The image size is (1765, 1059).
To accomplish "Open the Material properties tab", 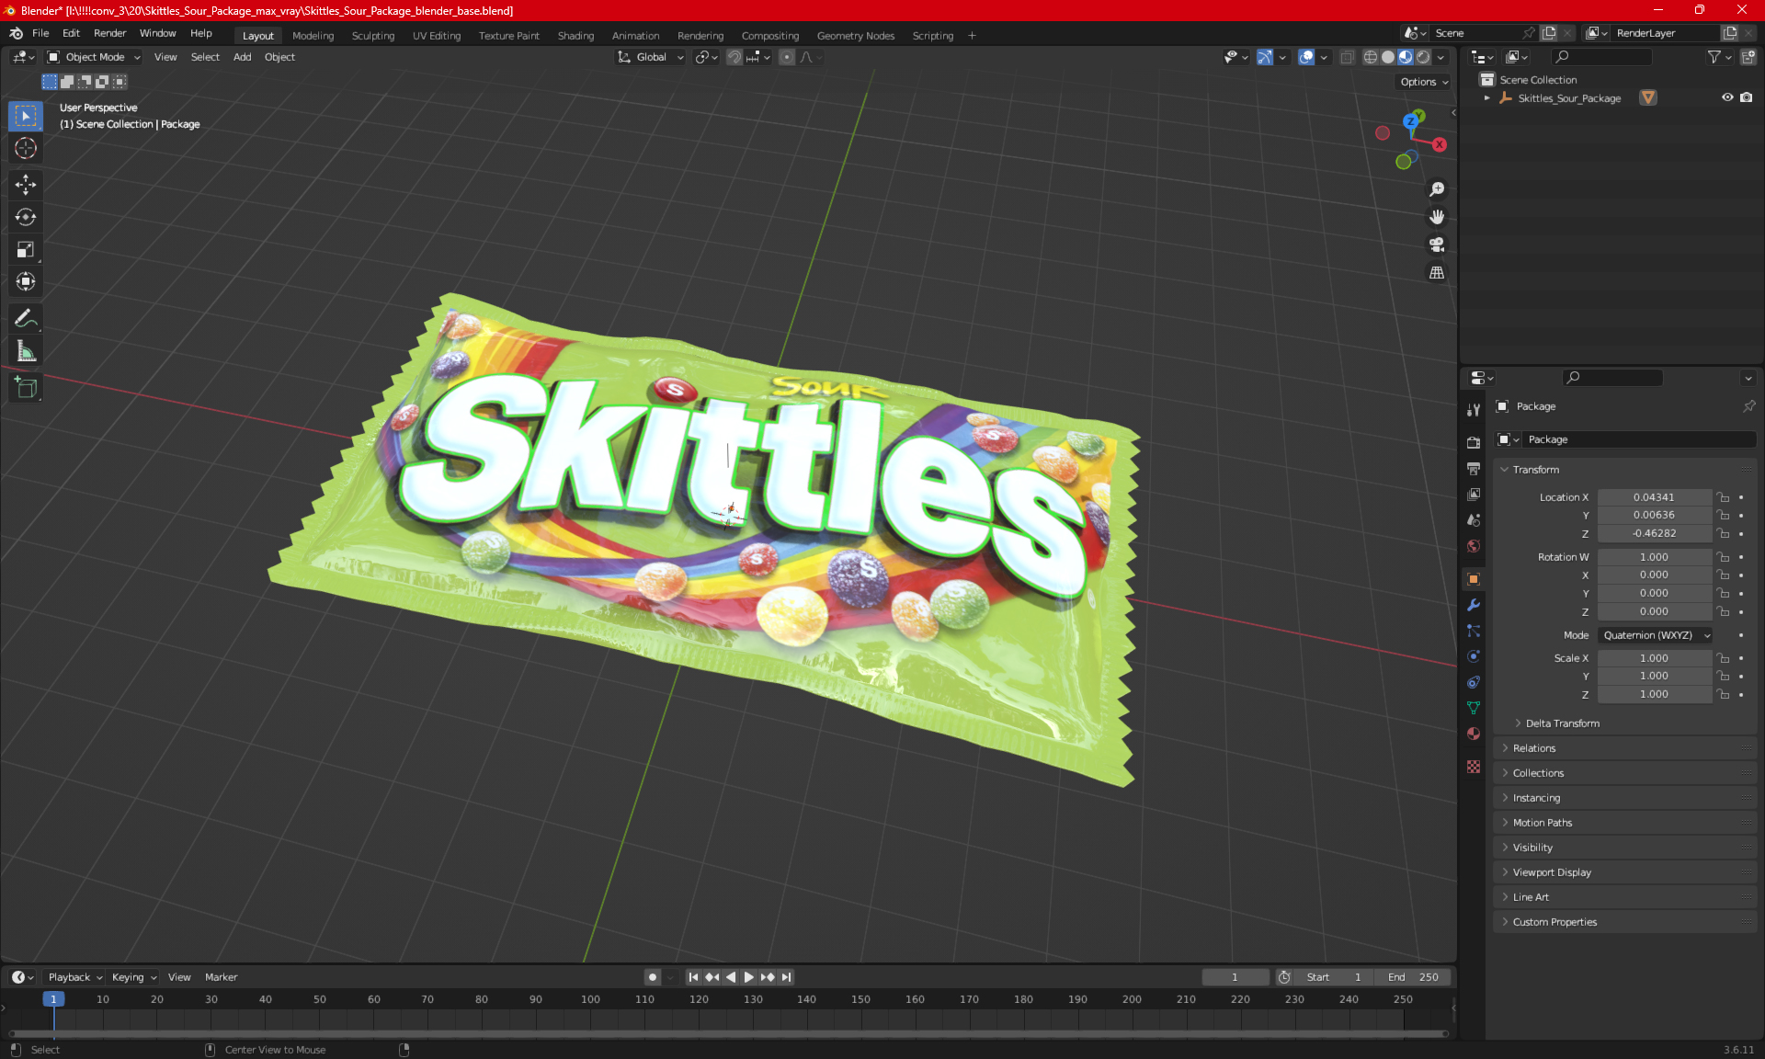I will point(1474,734).
